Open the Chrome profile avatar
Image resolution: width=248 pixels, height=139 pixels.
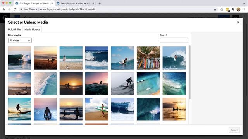(238, 9)
